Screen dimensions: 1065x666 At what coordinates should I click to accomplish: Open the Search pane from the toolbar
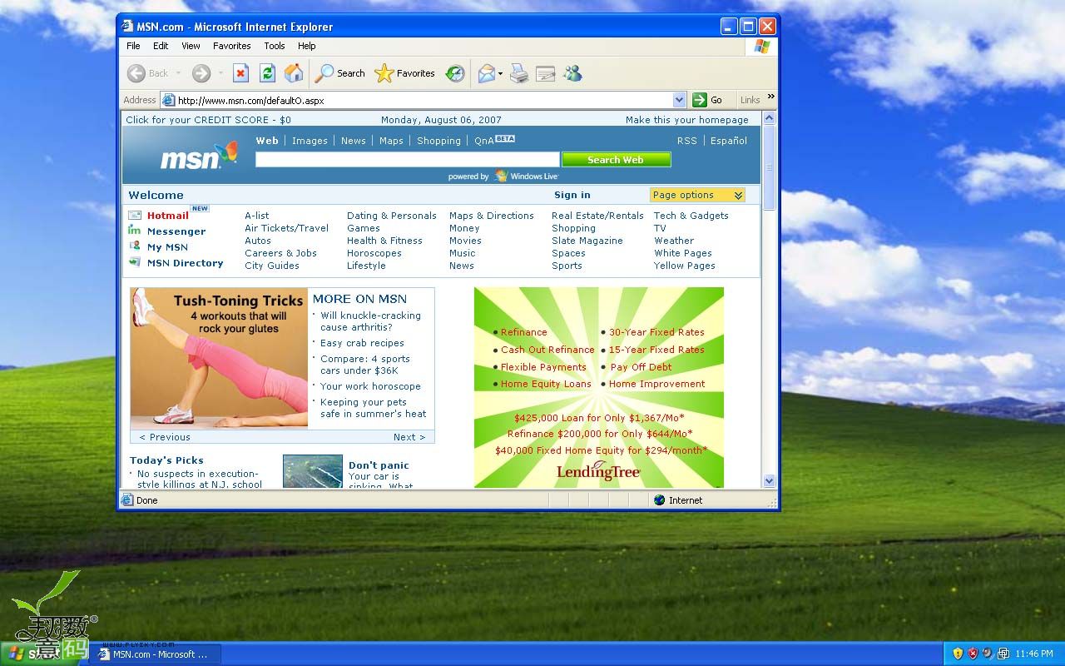pos(339,73)
